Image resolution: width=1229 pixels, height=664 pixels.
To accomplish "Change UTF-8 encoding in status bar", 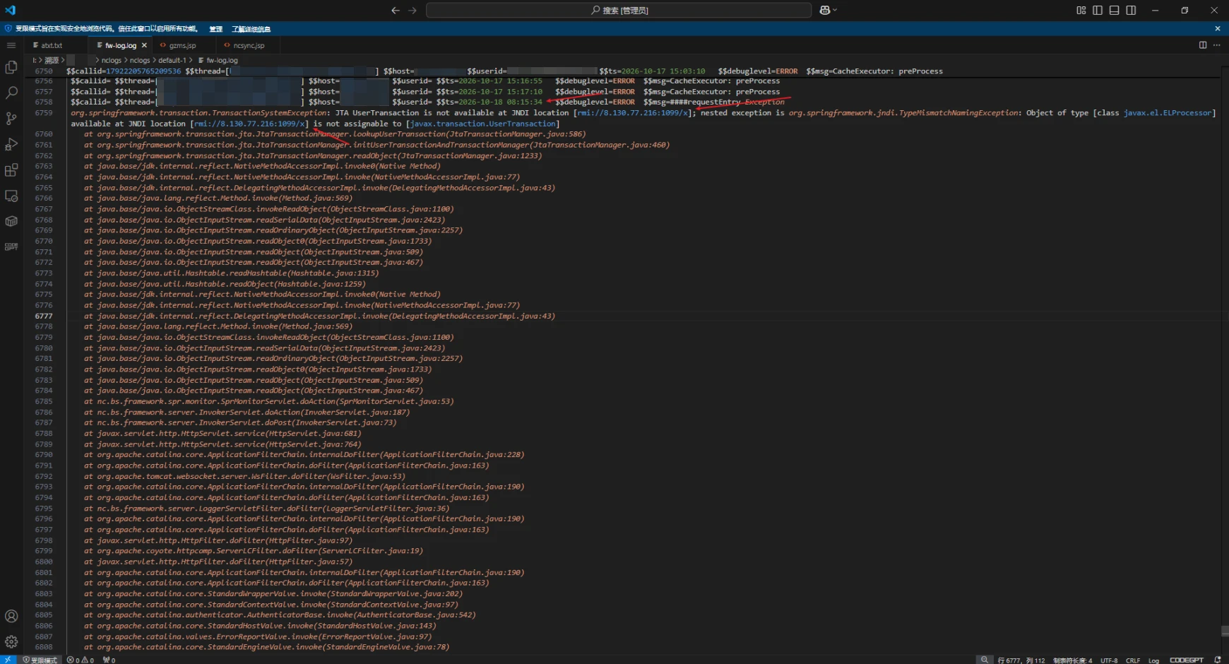I will tap(1109, 660).
